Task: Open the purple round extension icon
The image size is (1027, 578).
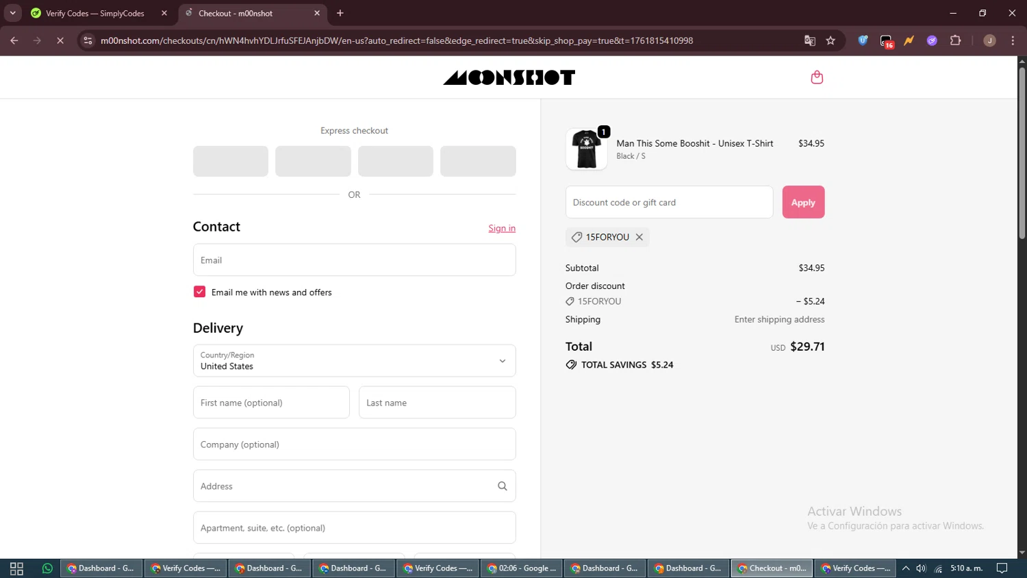Action: click(932, 40)
